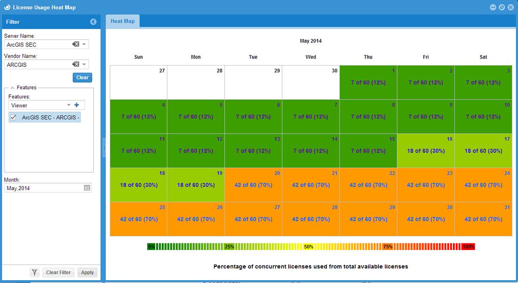The height and width of the screenshot is (283, 518).
Task: Click the blue Clear button
Action: click(x=82, y=78)
